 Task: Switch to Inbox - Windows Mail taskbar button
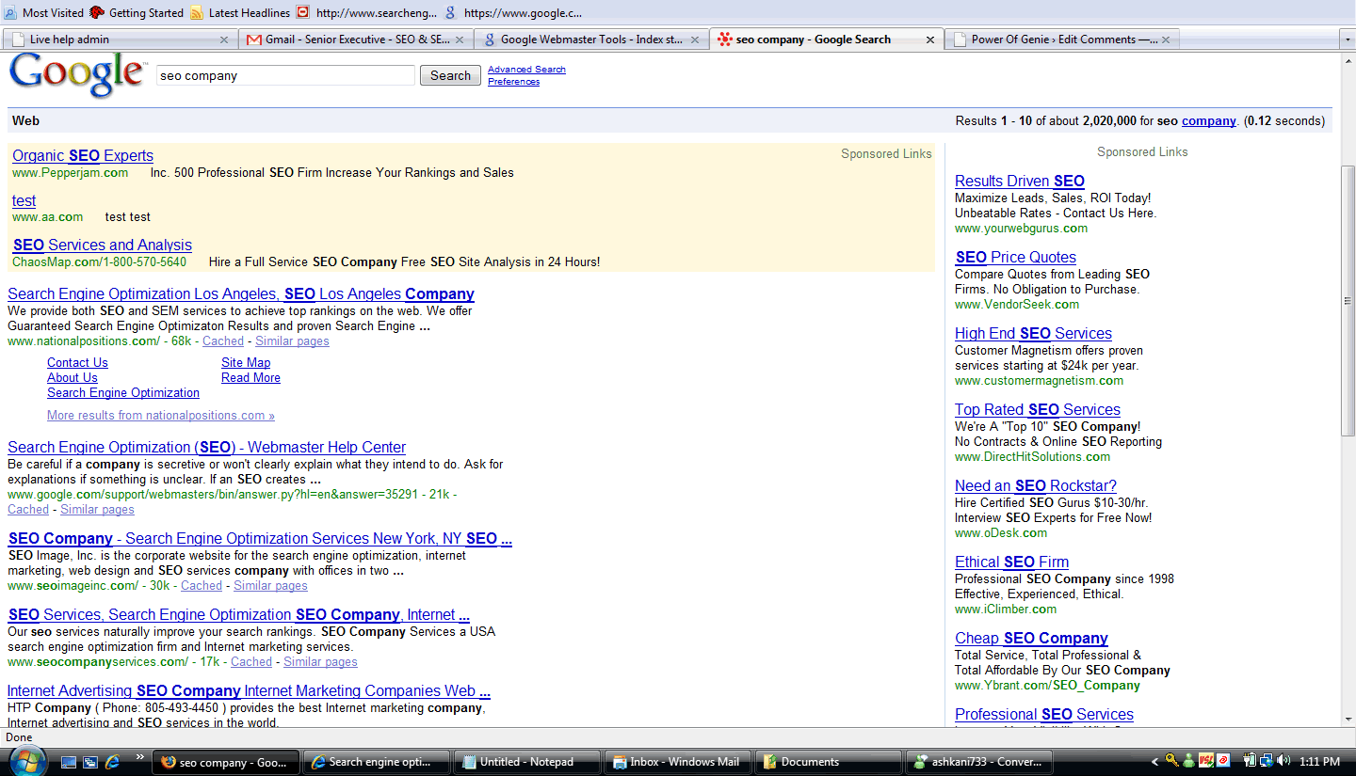[677, 762]
